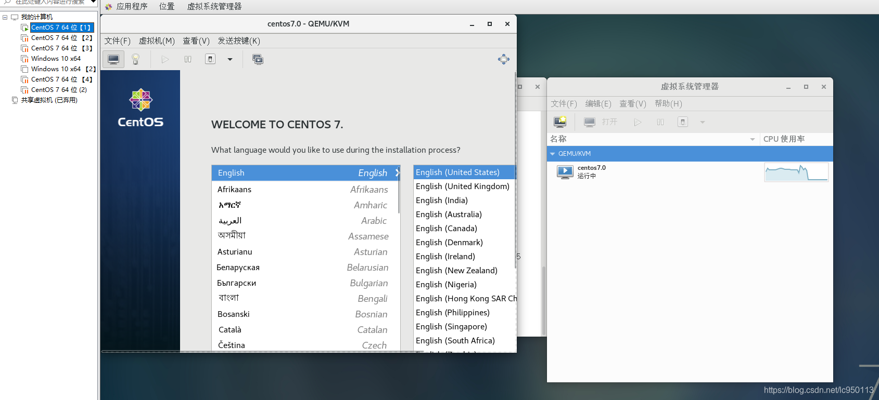Open 查看(V) menu in centos7.0 window
Image resolution: width=879 pixels, height=400 pixels.
(196, 41)
